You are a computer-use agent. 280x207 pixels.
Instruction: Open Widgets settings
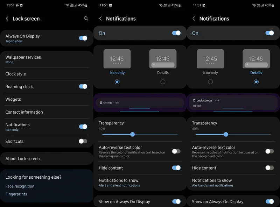click(x=47, y=99)
